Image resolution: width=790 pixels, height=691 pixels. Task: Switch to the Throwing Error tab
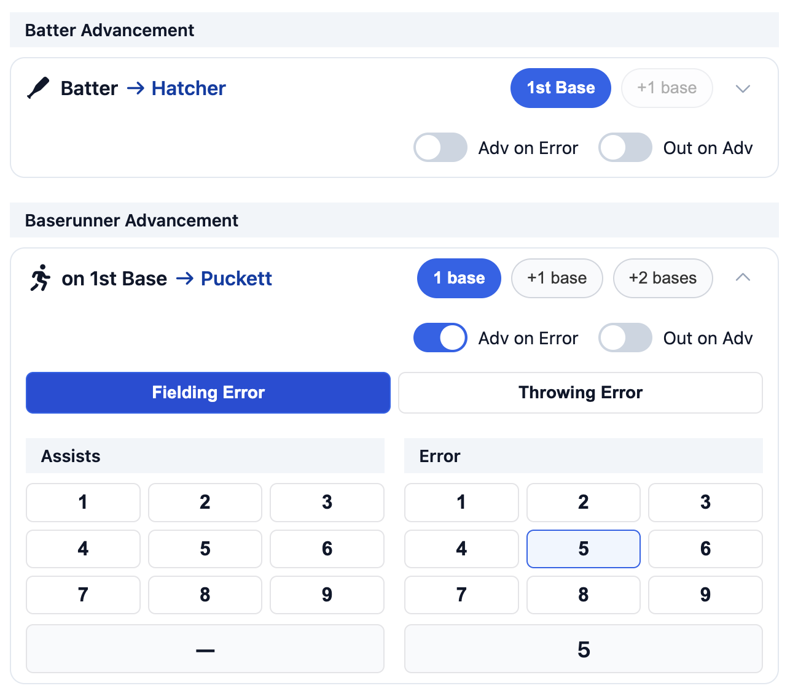581,393
